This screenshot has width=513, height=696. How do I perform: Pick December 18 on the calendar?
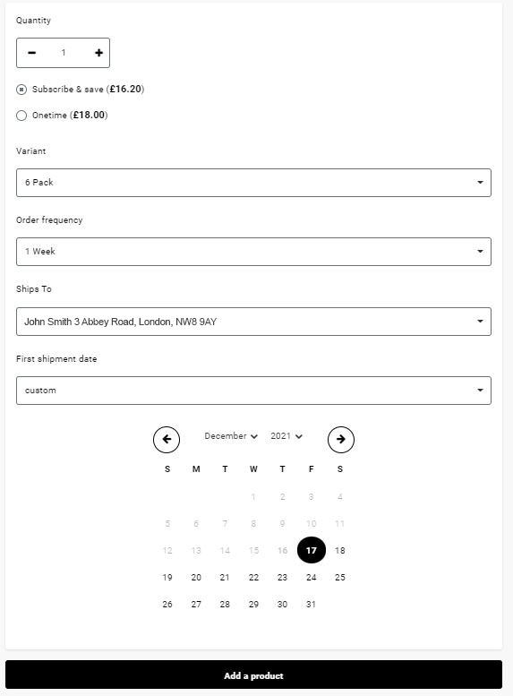pos(340,550)
